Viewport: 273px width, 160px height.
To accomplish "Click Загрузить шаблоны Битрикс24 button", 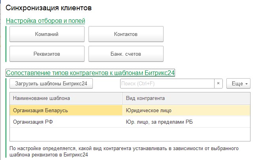I will [x=51, y=84].
